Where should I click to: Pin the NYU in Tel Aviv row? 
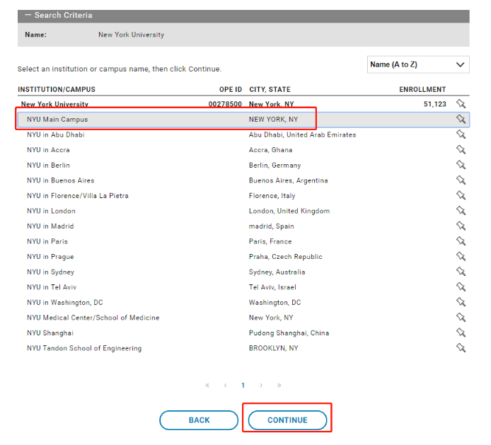pyautogui.click(x=461, y=287)
